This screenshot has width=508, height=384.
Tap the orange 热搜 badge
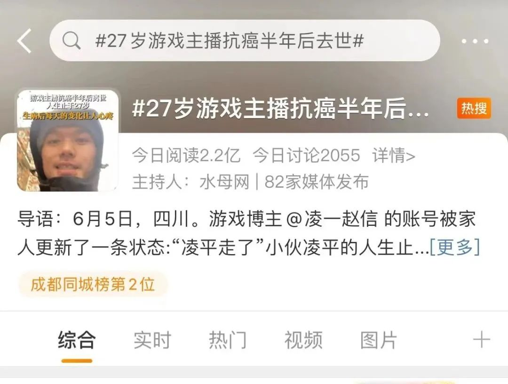point(474,108)
